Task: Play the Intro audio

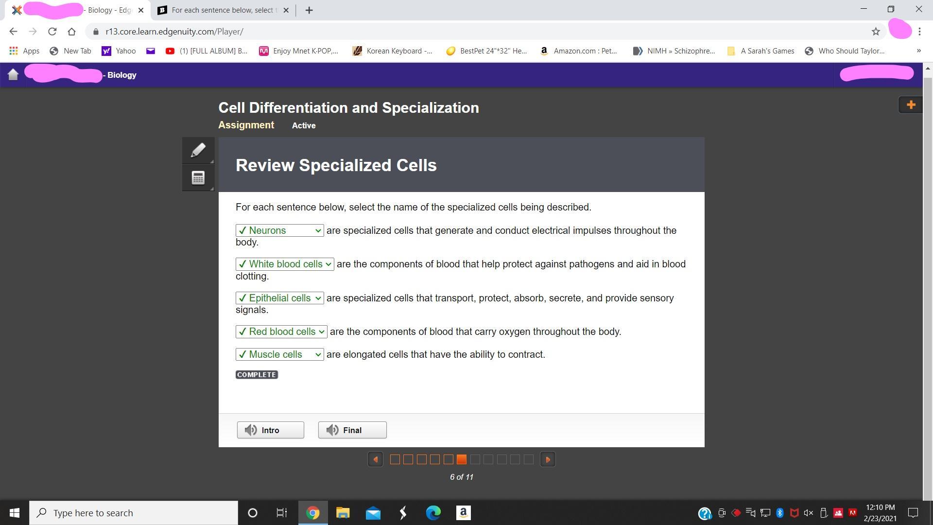Action: [271, 430]
